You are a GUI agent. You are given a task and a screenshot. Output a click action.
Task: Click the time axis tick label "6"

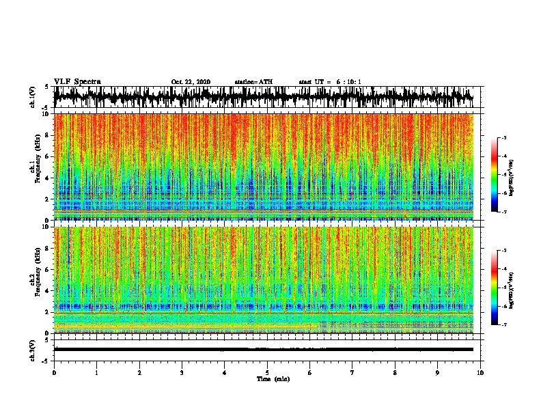click(310, 373)
